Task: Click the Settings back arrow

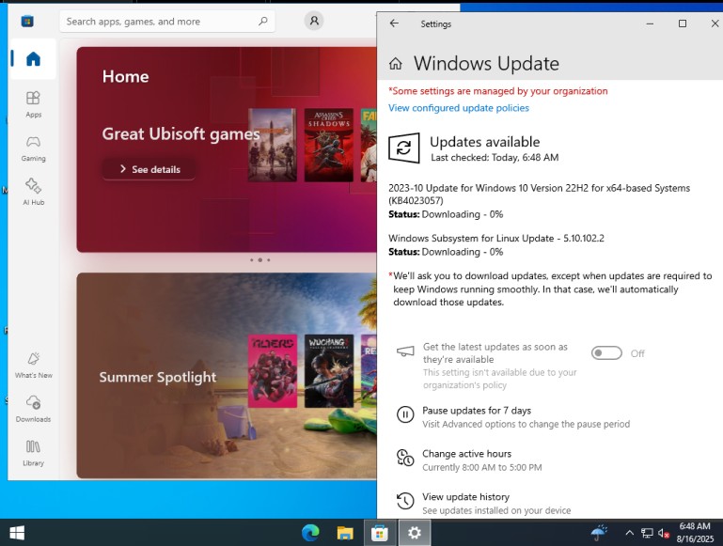Action: (x=394, y=23)
